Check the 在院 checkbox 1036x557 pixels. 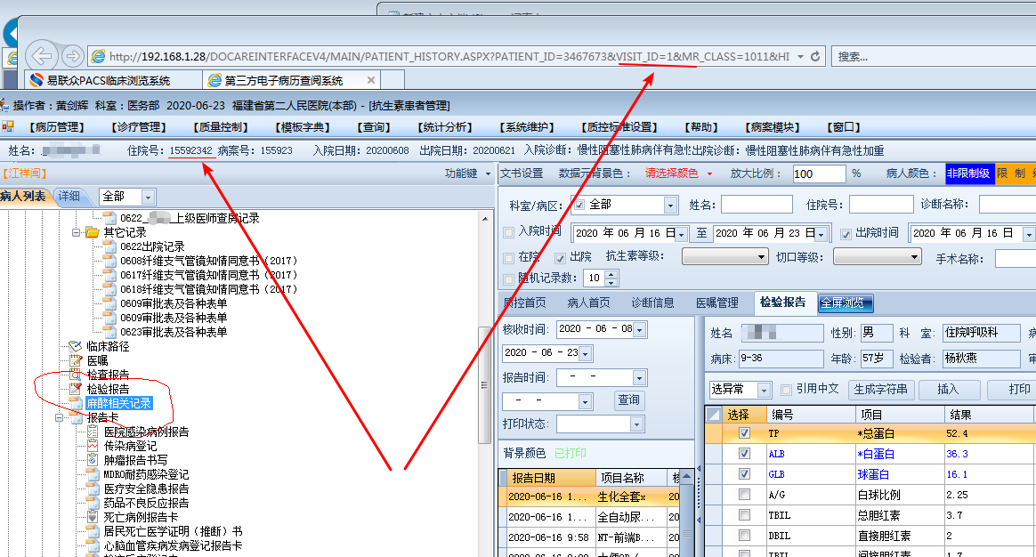point(508,258)
